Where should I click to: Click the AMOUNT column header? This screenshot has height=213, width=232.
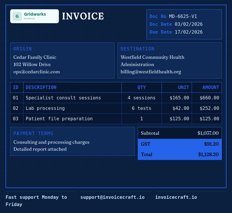211,87
